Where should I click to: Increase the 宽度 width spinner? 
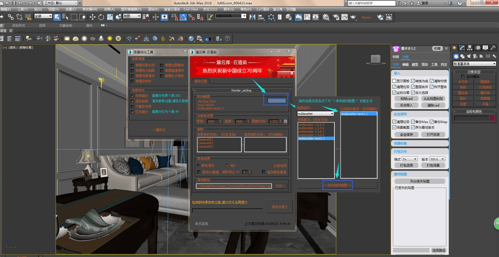pyautogui.click(x=221, y=120)
